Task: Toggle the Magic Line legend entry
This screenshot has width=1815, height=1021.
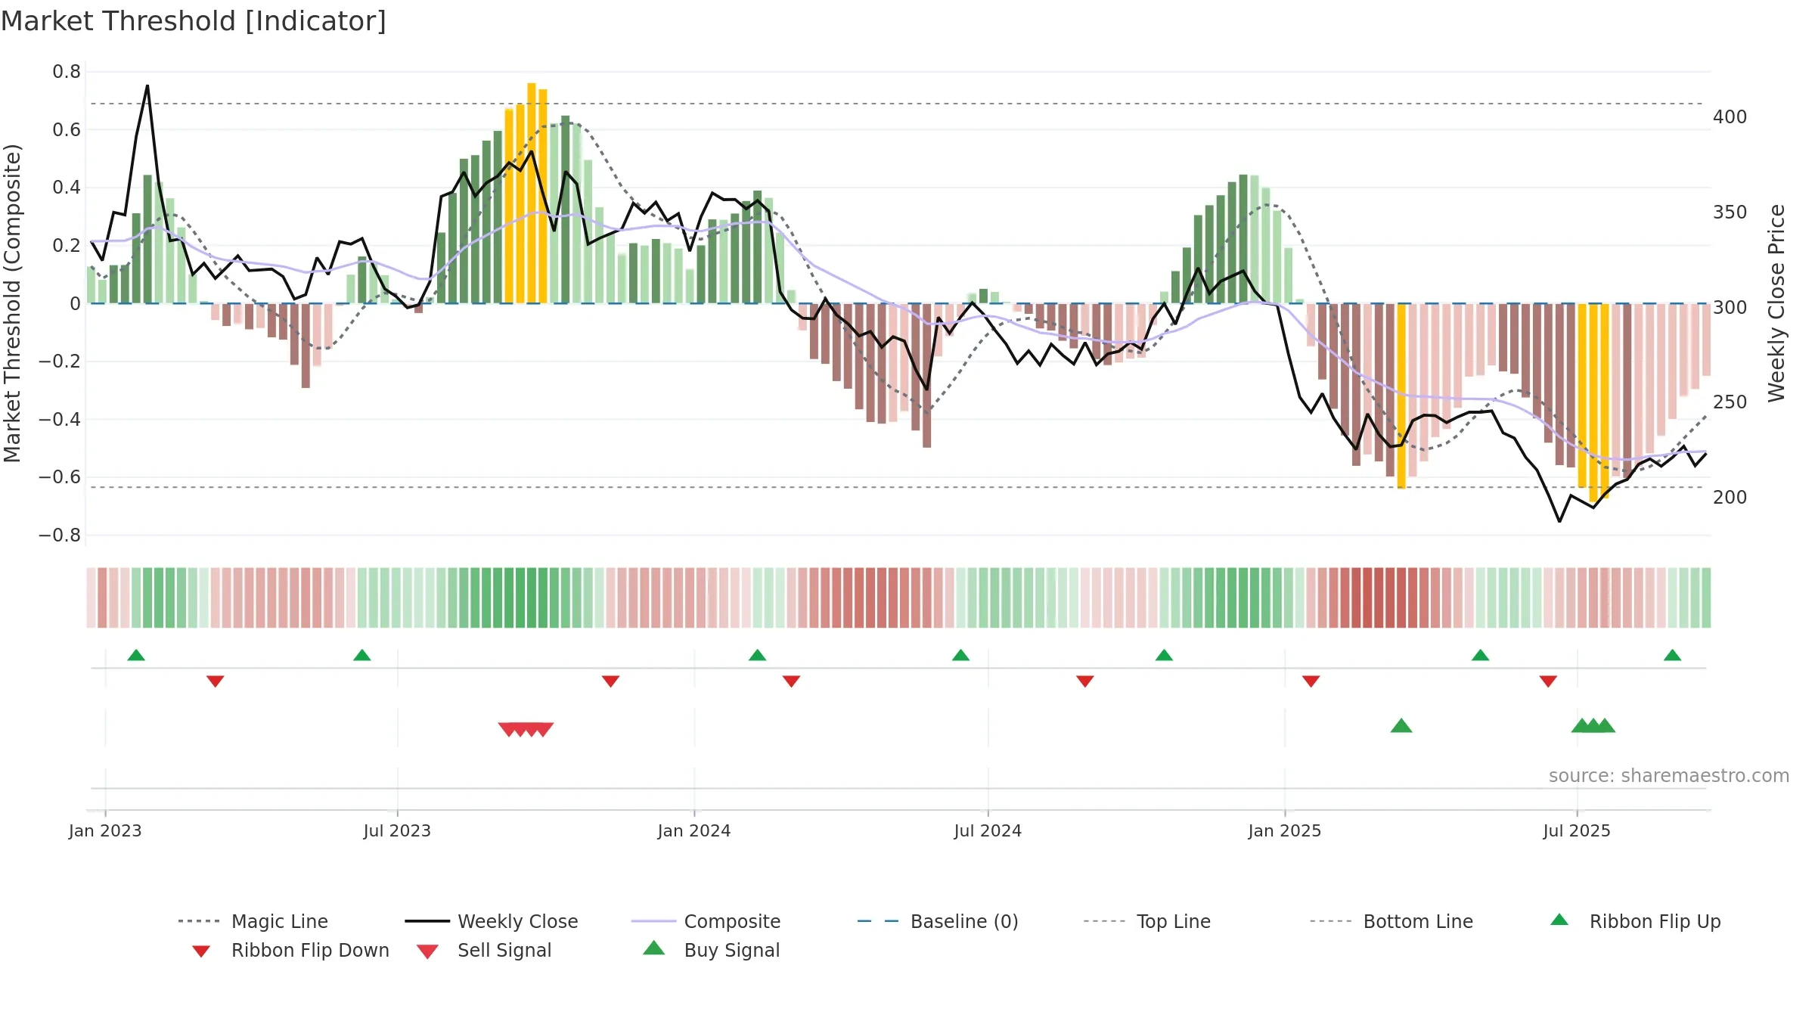Action: click(253, 921)
